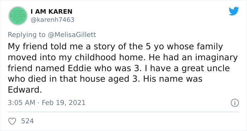Click the word 'imaginary' in the tweet
Screen dimensions: 247x131
coord(216,58)
